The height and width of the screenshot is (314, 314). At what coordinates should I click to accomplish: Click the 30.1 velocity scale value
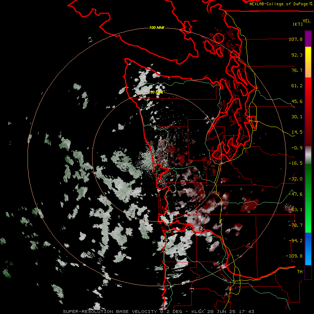click(x=297, y=117)
